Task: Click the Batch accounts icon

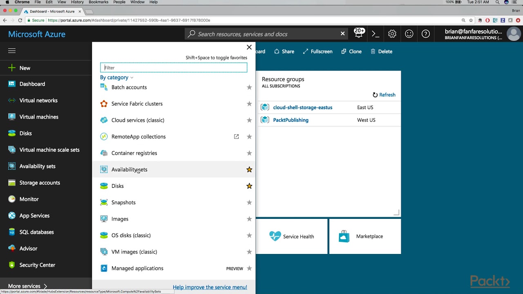Action: point(104,87)
